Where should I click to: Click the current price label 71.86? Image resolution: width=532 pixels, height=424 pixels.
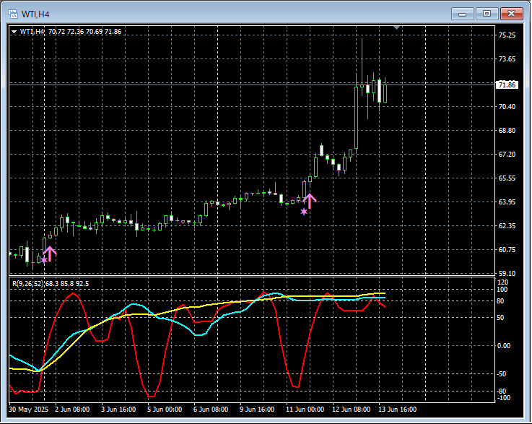[507, 85]
